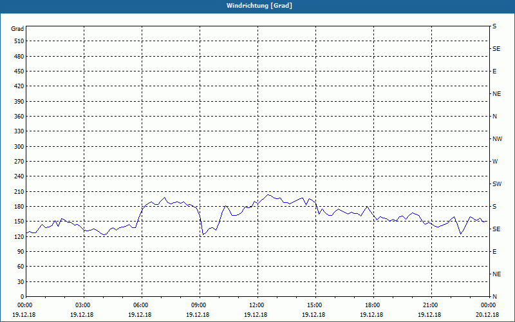Select the 360 degree axis value
Image resolution: width=515 pixels, height=322 pixels.
click(19, 117)
